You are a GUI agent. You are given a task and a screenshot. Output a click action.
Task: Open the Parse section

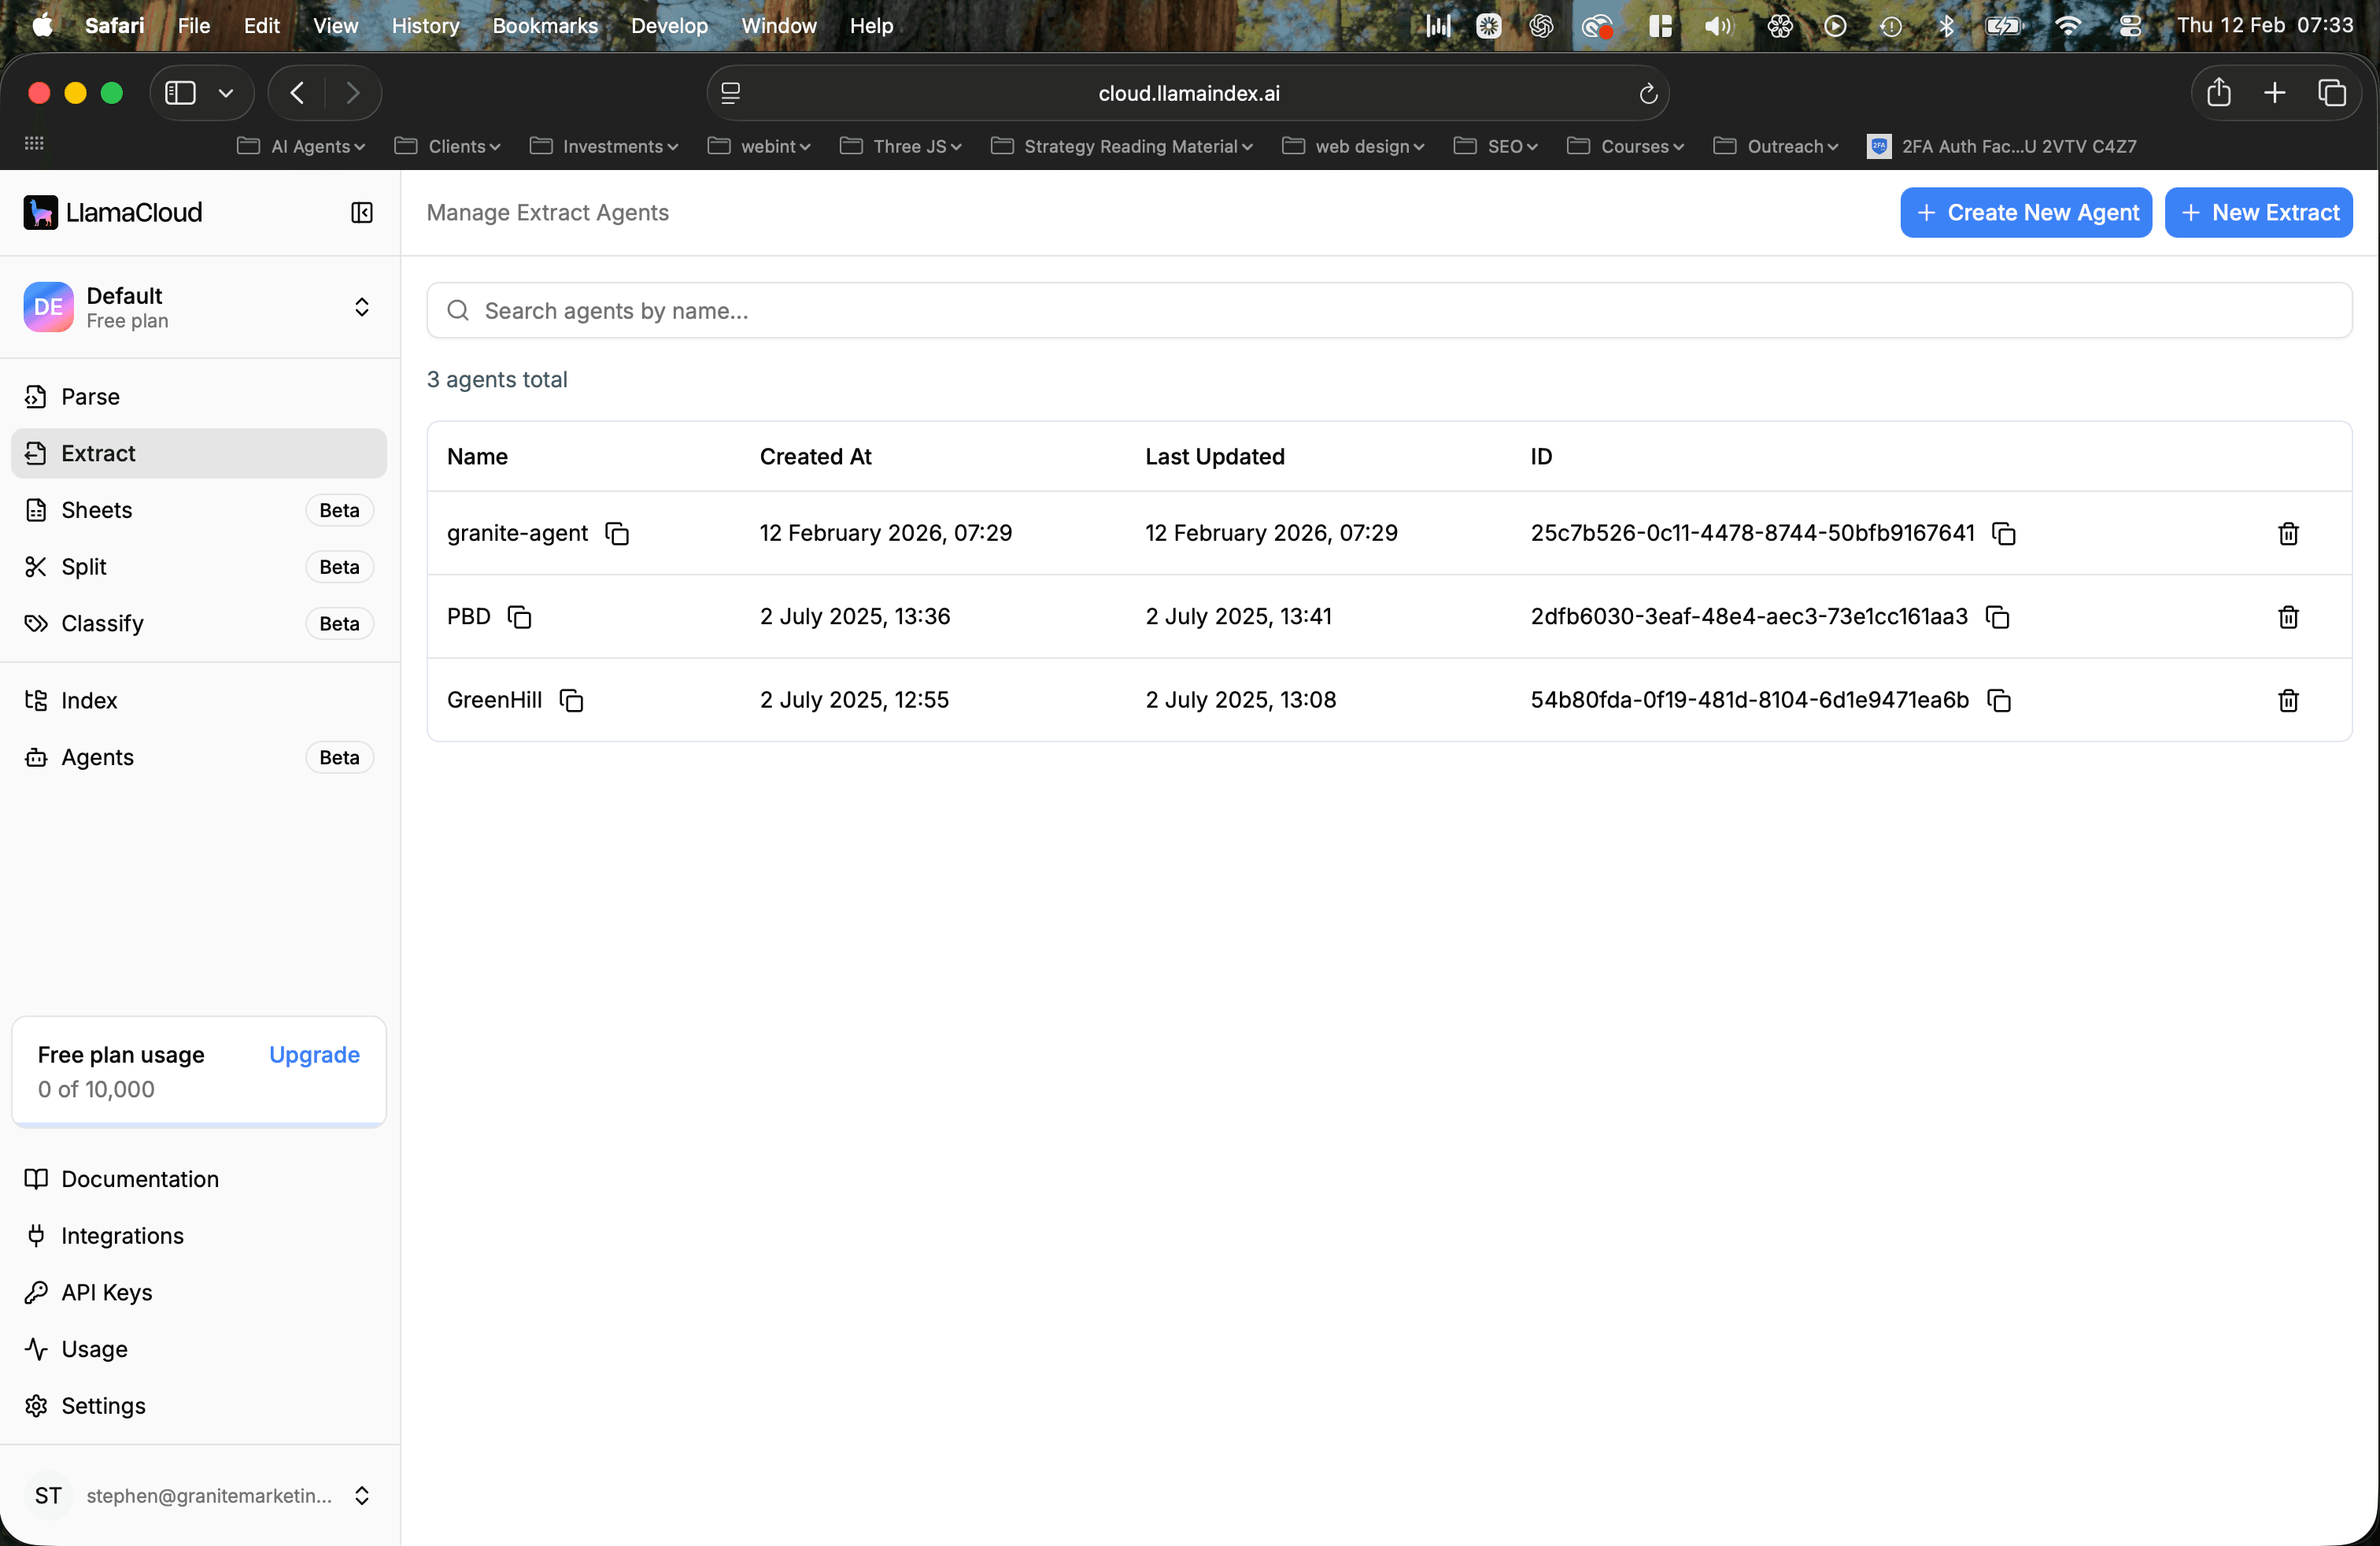[x=90, y=397]
